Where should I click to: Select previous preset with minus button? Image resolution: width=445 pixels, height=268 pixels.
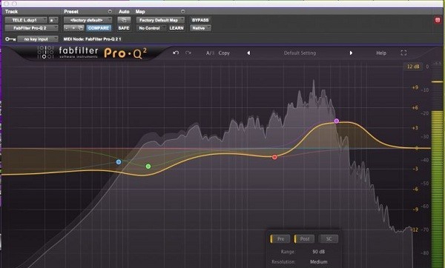click(67, 28)
